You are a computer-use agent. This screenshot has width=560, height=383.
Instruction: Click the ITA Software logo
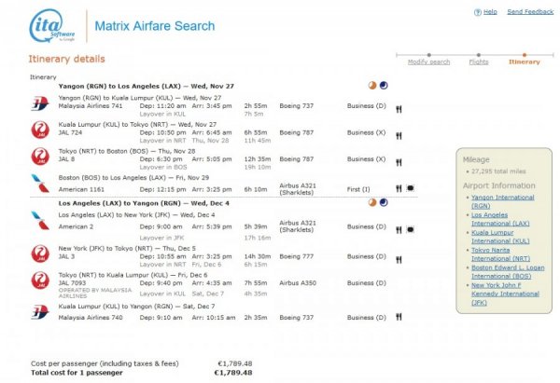[51, 26]
